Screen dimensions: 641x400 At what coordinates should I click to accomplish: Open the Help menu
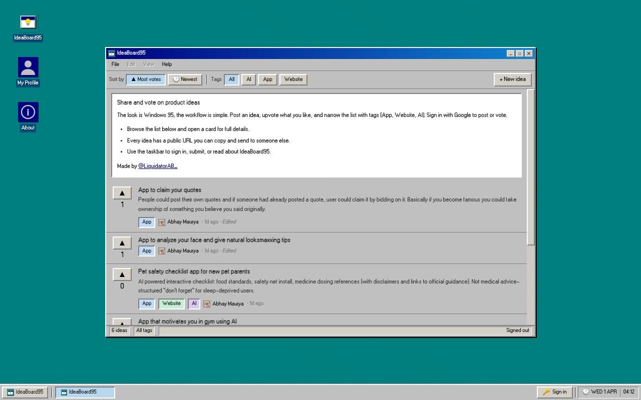167,64
